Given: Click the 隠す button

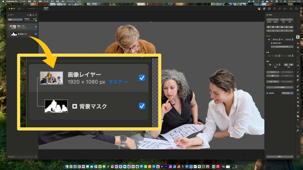Looking at the screenshot, I should [273, 76].
